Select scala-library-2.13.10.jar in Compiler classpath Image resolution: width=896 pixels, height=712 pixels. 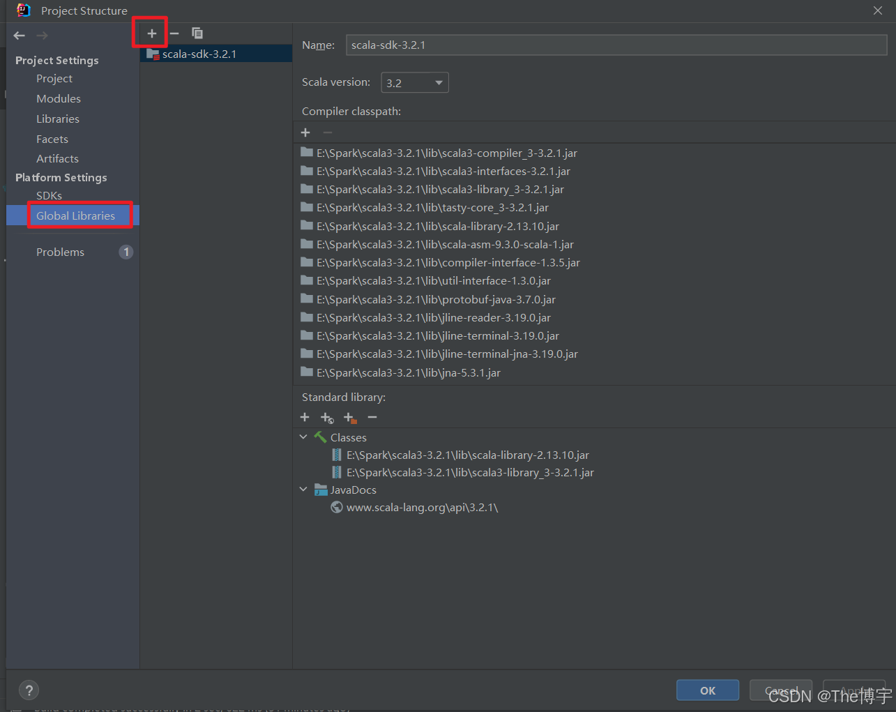(437, 227)
